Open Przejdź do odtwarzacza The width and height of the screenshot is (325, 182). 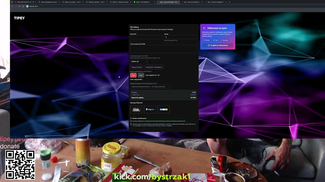click(218, 45)
